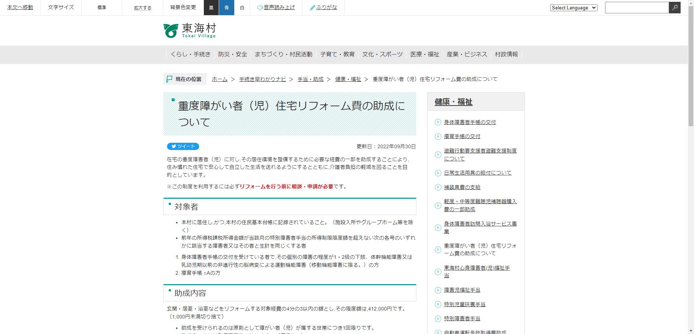Select black (黒) background color
The height and width of the screenshot is (334, 694).
click(x=211, y=8)
